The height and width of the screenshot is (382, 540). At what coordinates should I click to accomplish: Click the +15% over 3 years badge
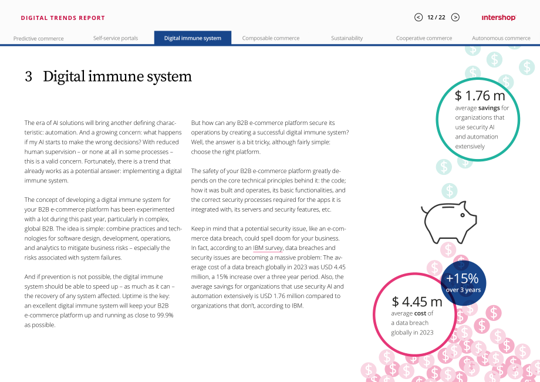(464, 283)
